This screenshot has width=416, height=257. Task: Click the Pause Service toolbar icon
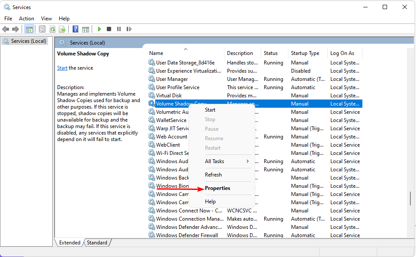(x=119, y=29)
